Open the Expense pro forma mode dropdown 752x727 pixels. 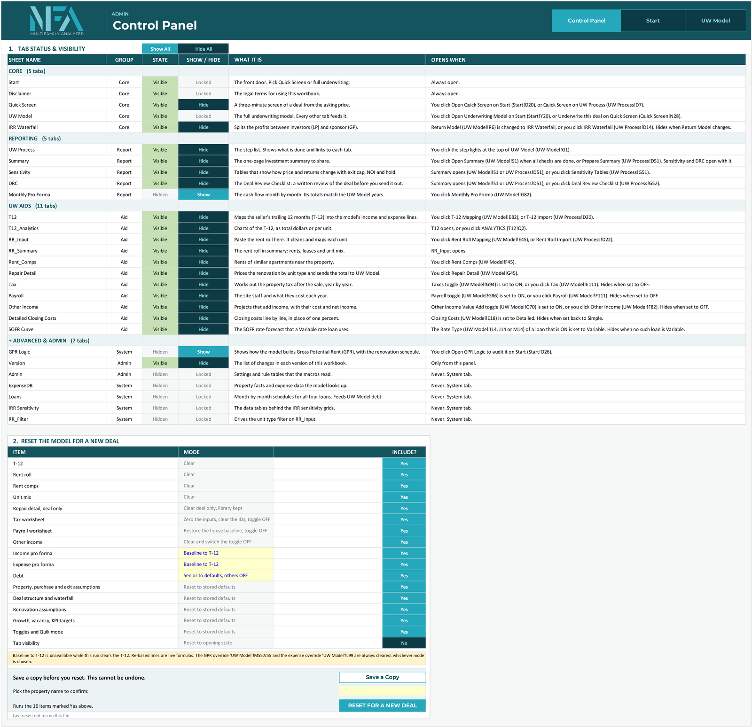tap(226, 565)
